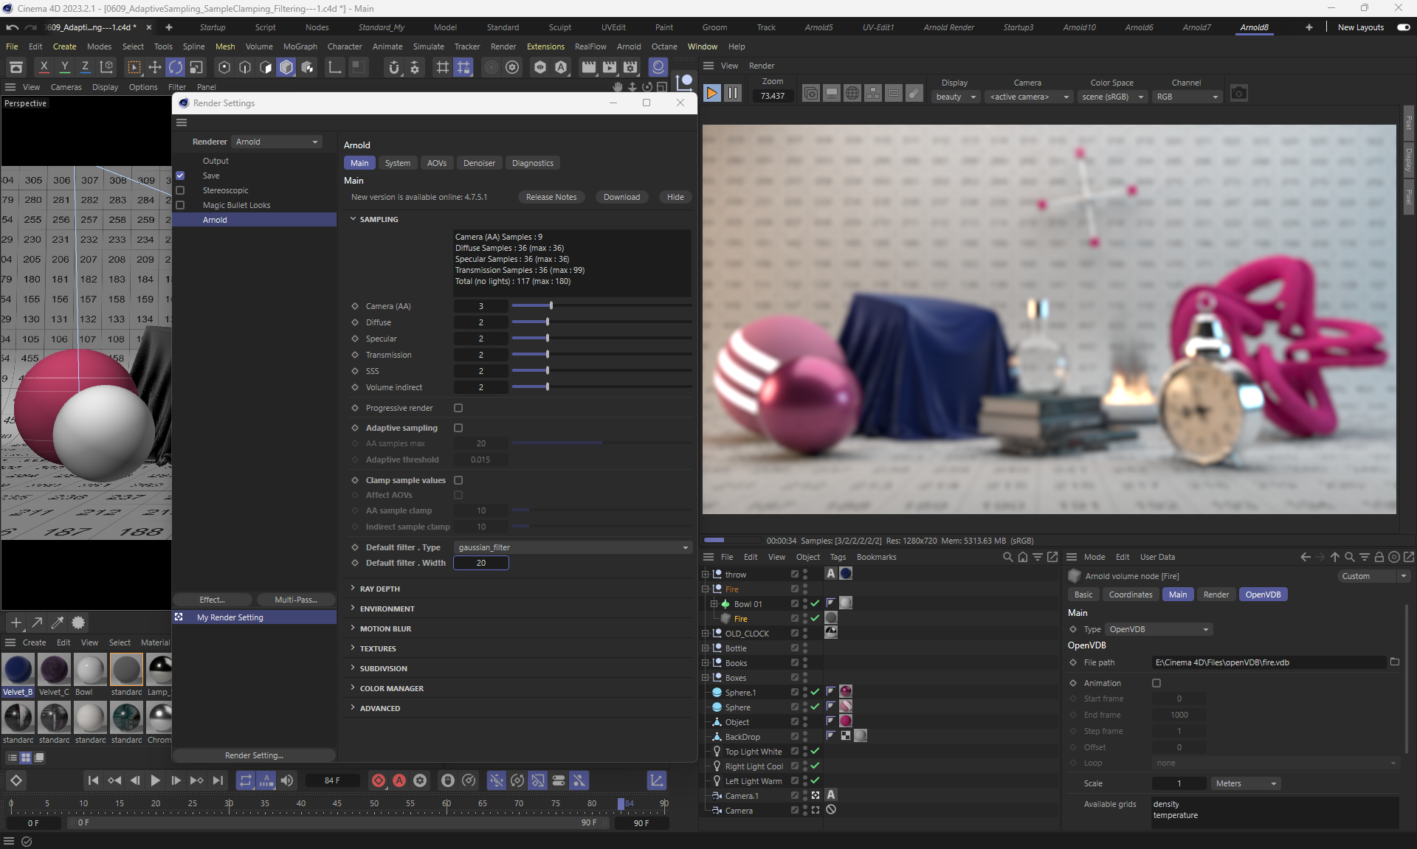
Task: Open the Renderer Arnold dropdown
Action: 277,142
